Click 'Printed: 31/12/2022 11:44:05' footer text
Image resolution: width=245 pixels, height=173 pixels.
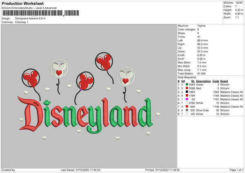coord(163,170)
